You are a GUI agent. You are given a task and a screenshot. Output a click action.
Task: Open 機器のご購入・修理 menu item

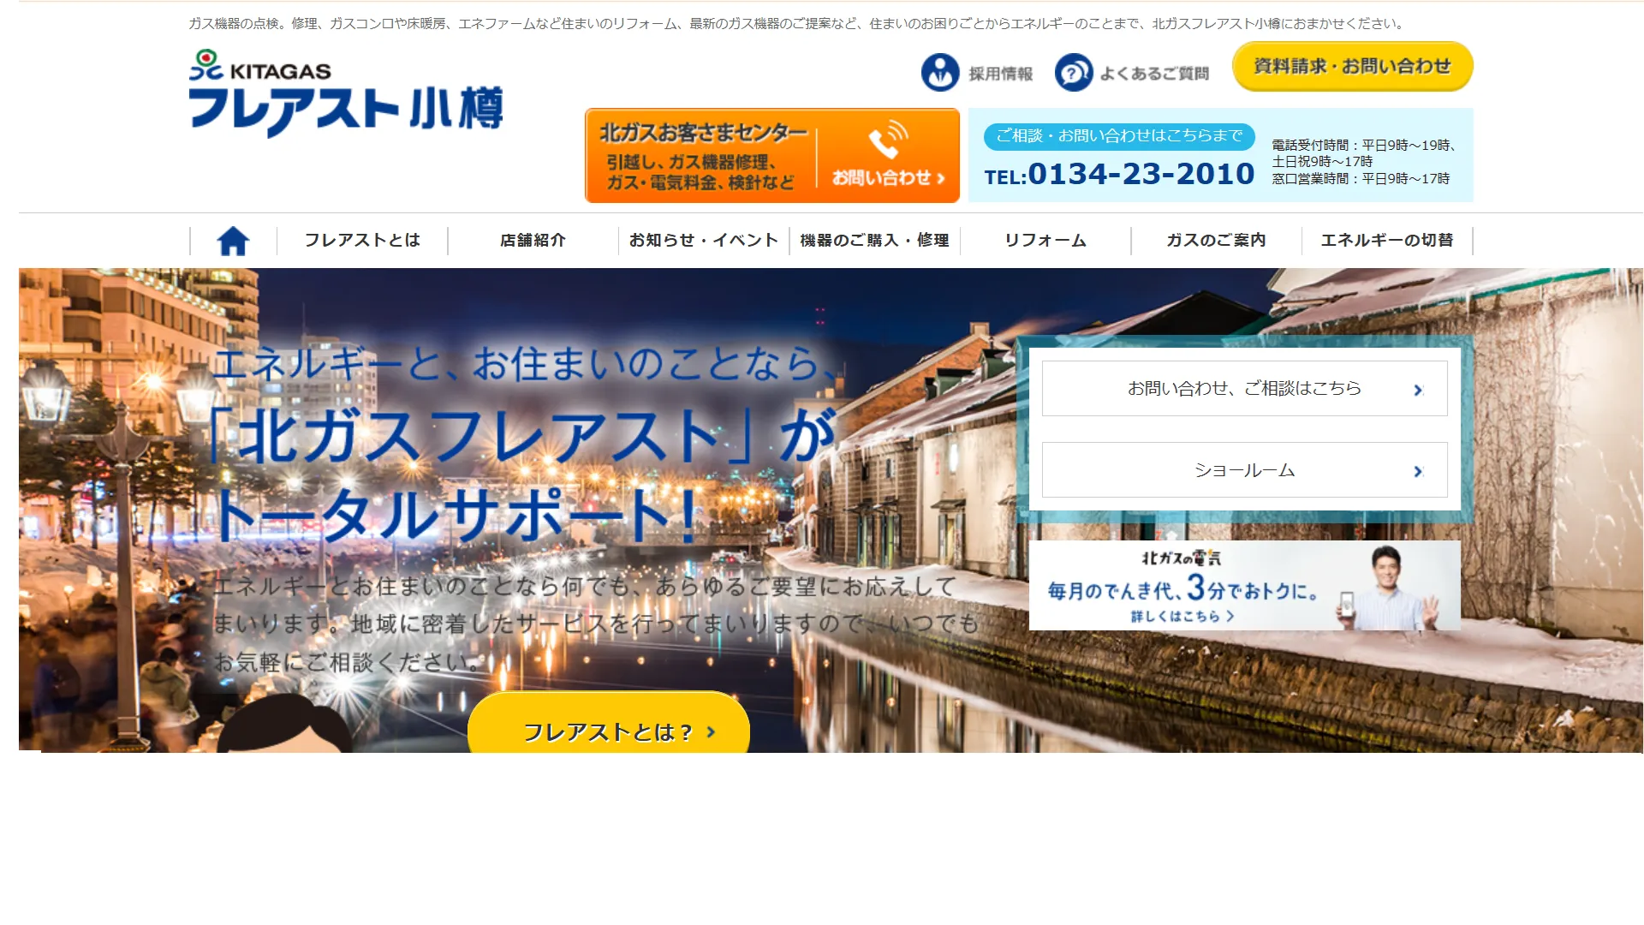(x=874, y=241)
